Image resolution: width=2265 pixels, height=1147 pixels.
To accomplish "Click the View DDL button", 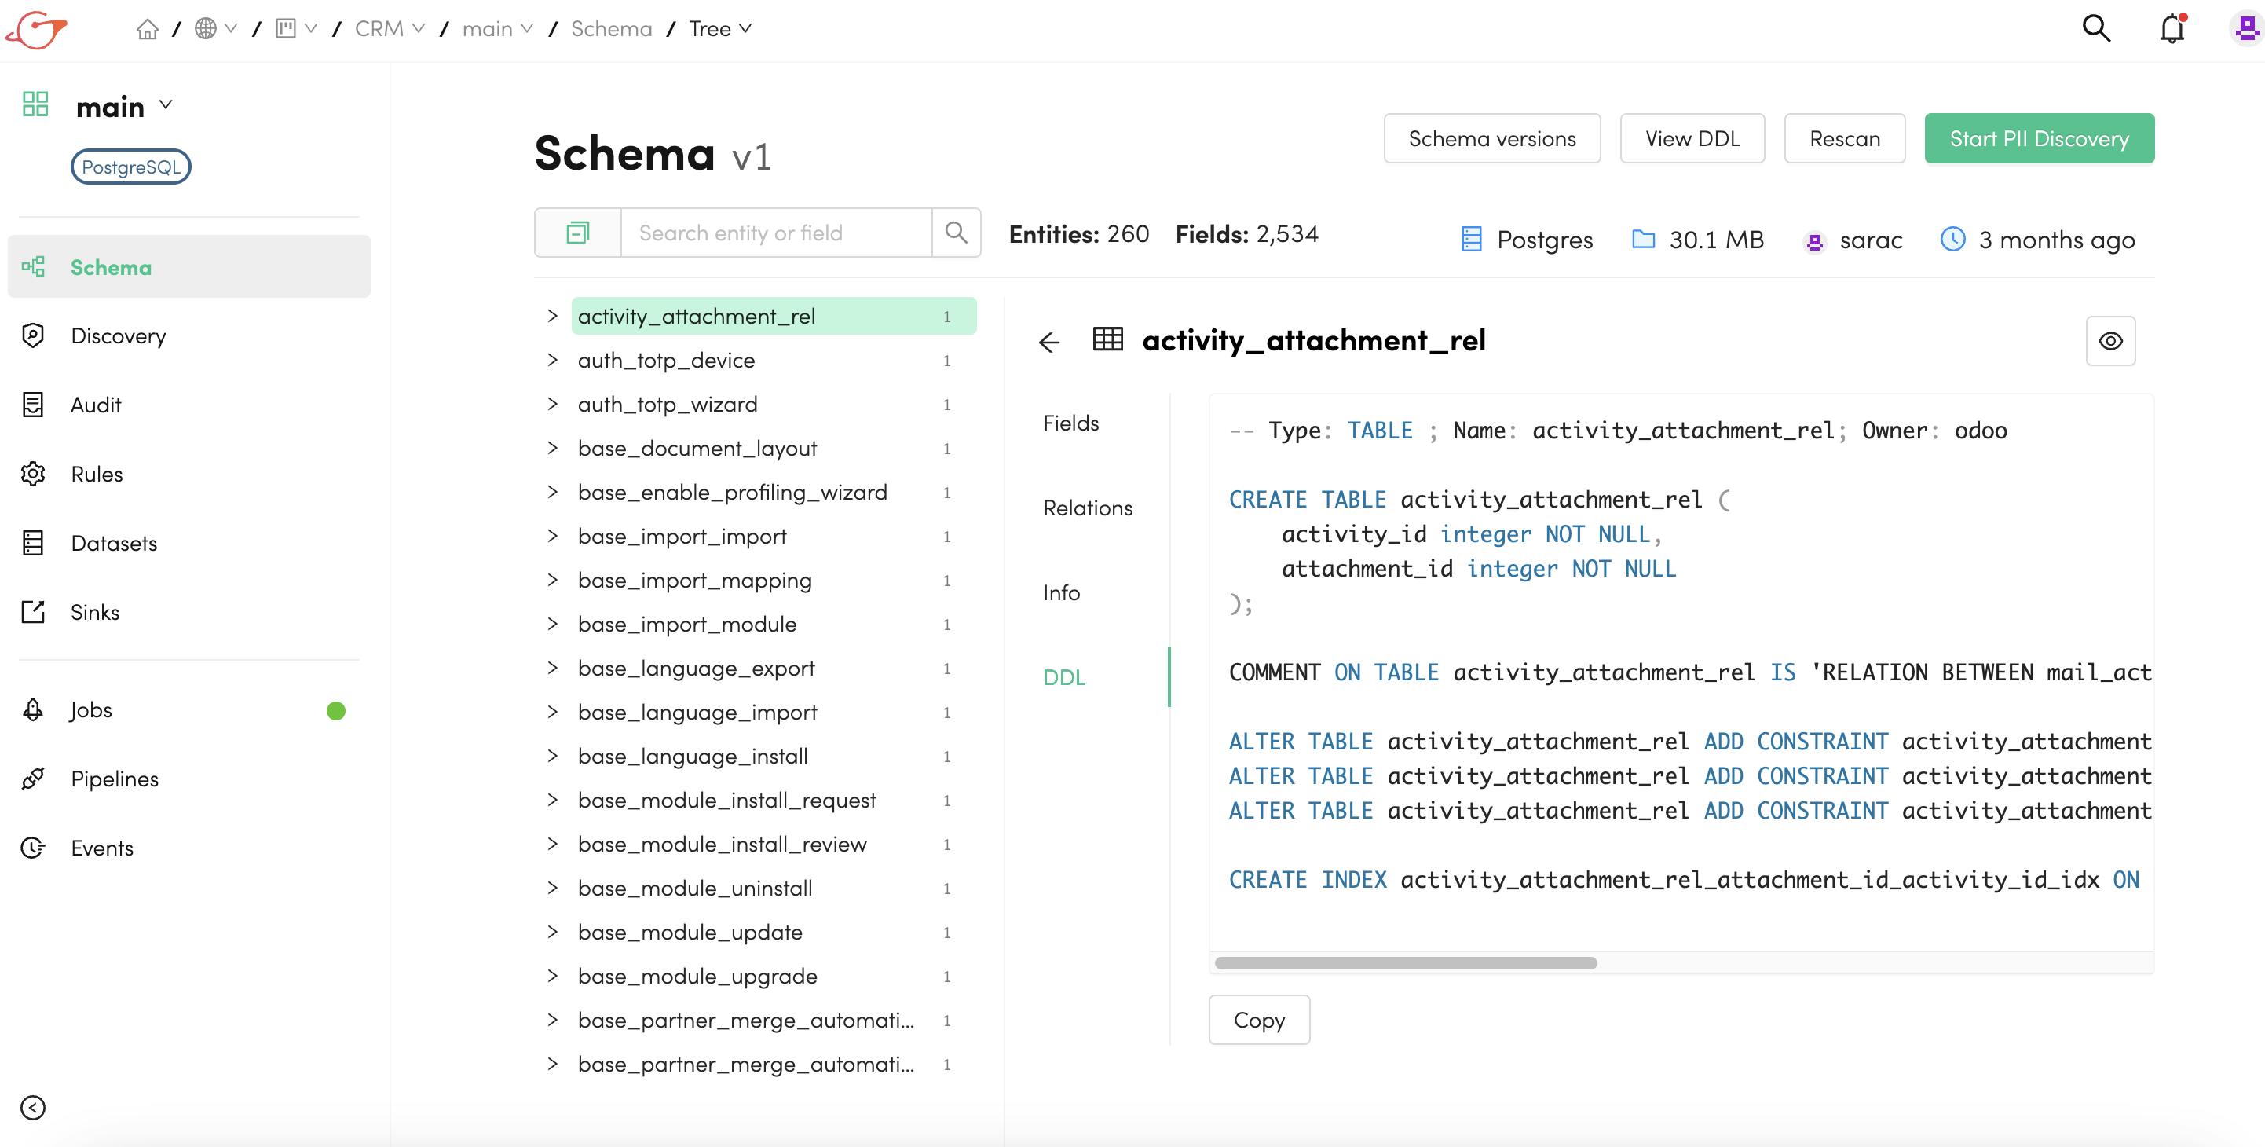I will click(x=1692, y=138).
